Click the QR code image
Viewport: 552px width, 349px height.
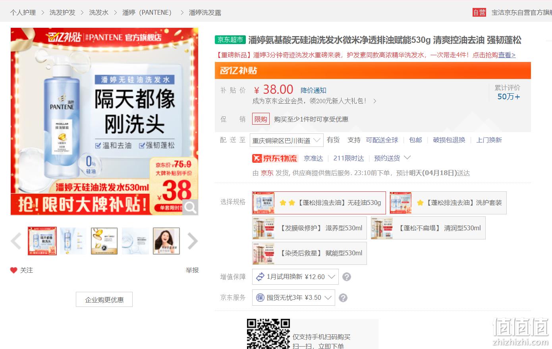coord(268,334)
